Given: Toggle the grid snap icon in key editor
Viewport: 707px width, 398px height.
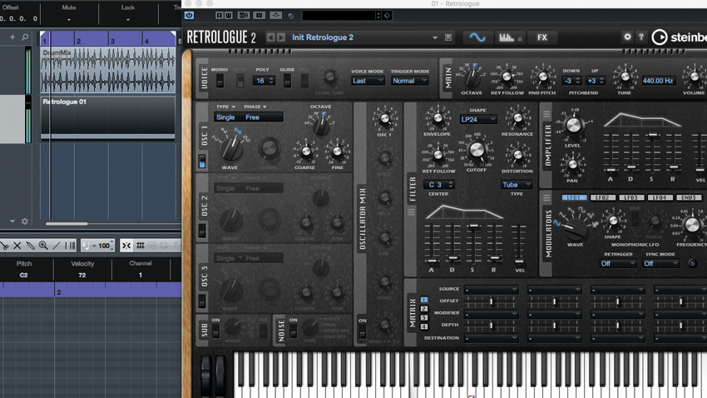Looking at the screenshot, I should (141, 246).
